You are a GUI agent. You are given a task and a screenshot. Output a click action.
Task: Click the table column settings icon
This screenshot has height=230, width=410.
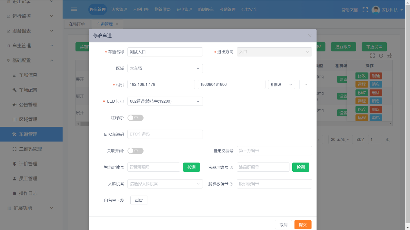(x=390, y=56)
